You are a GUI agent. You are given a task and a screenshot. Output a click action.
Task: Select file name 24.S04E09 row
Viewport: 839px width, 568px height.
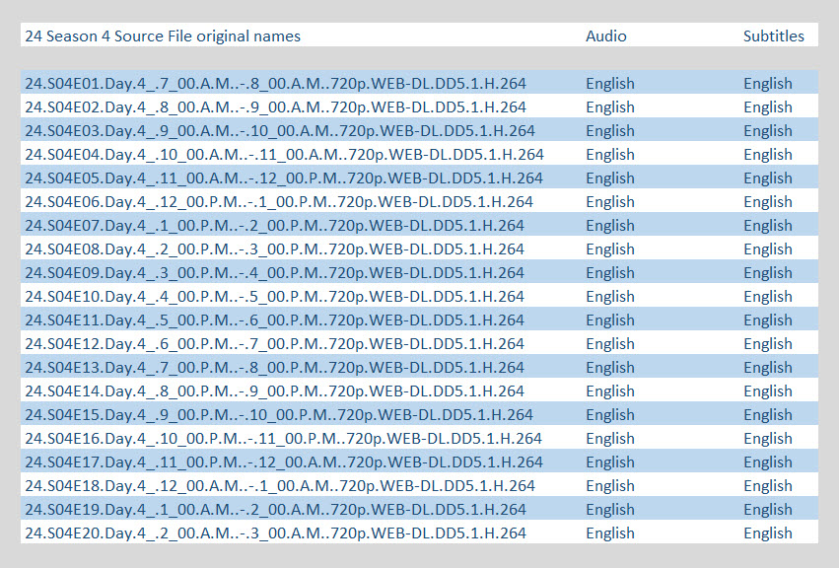point(274,272)
